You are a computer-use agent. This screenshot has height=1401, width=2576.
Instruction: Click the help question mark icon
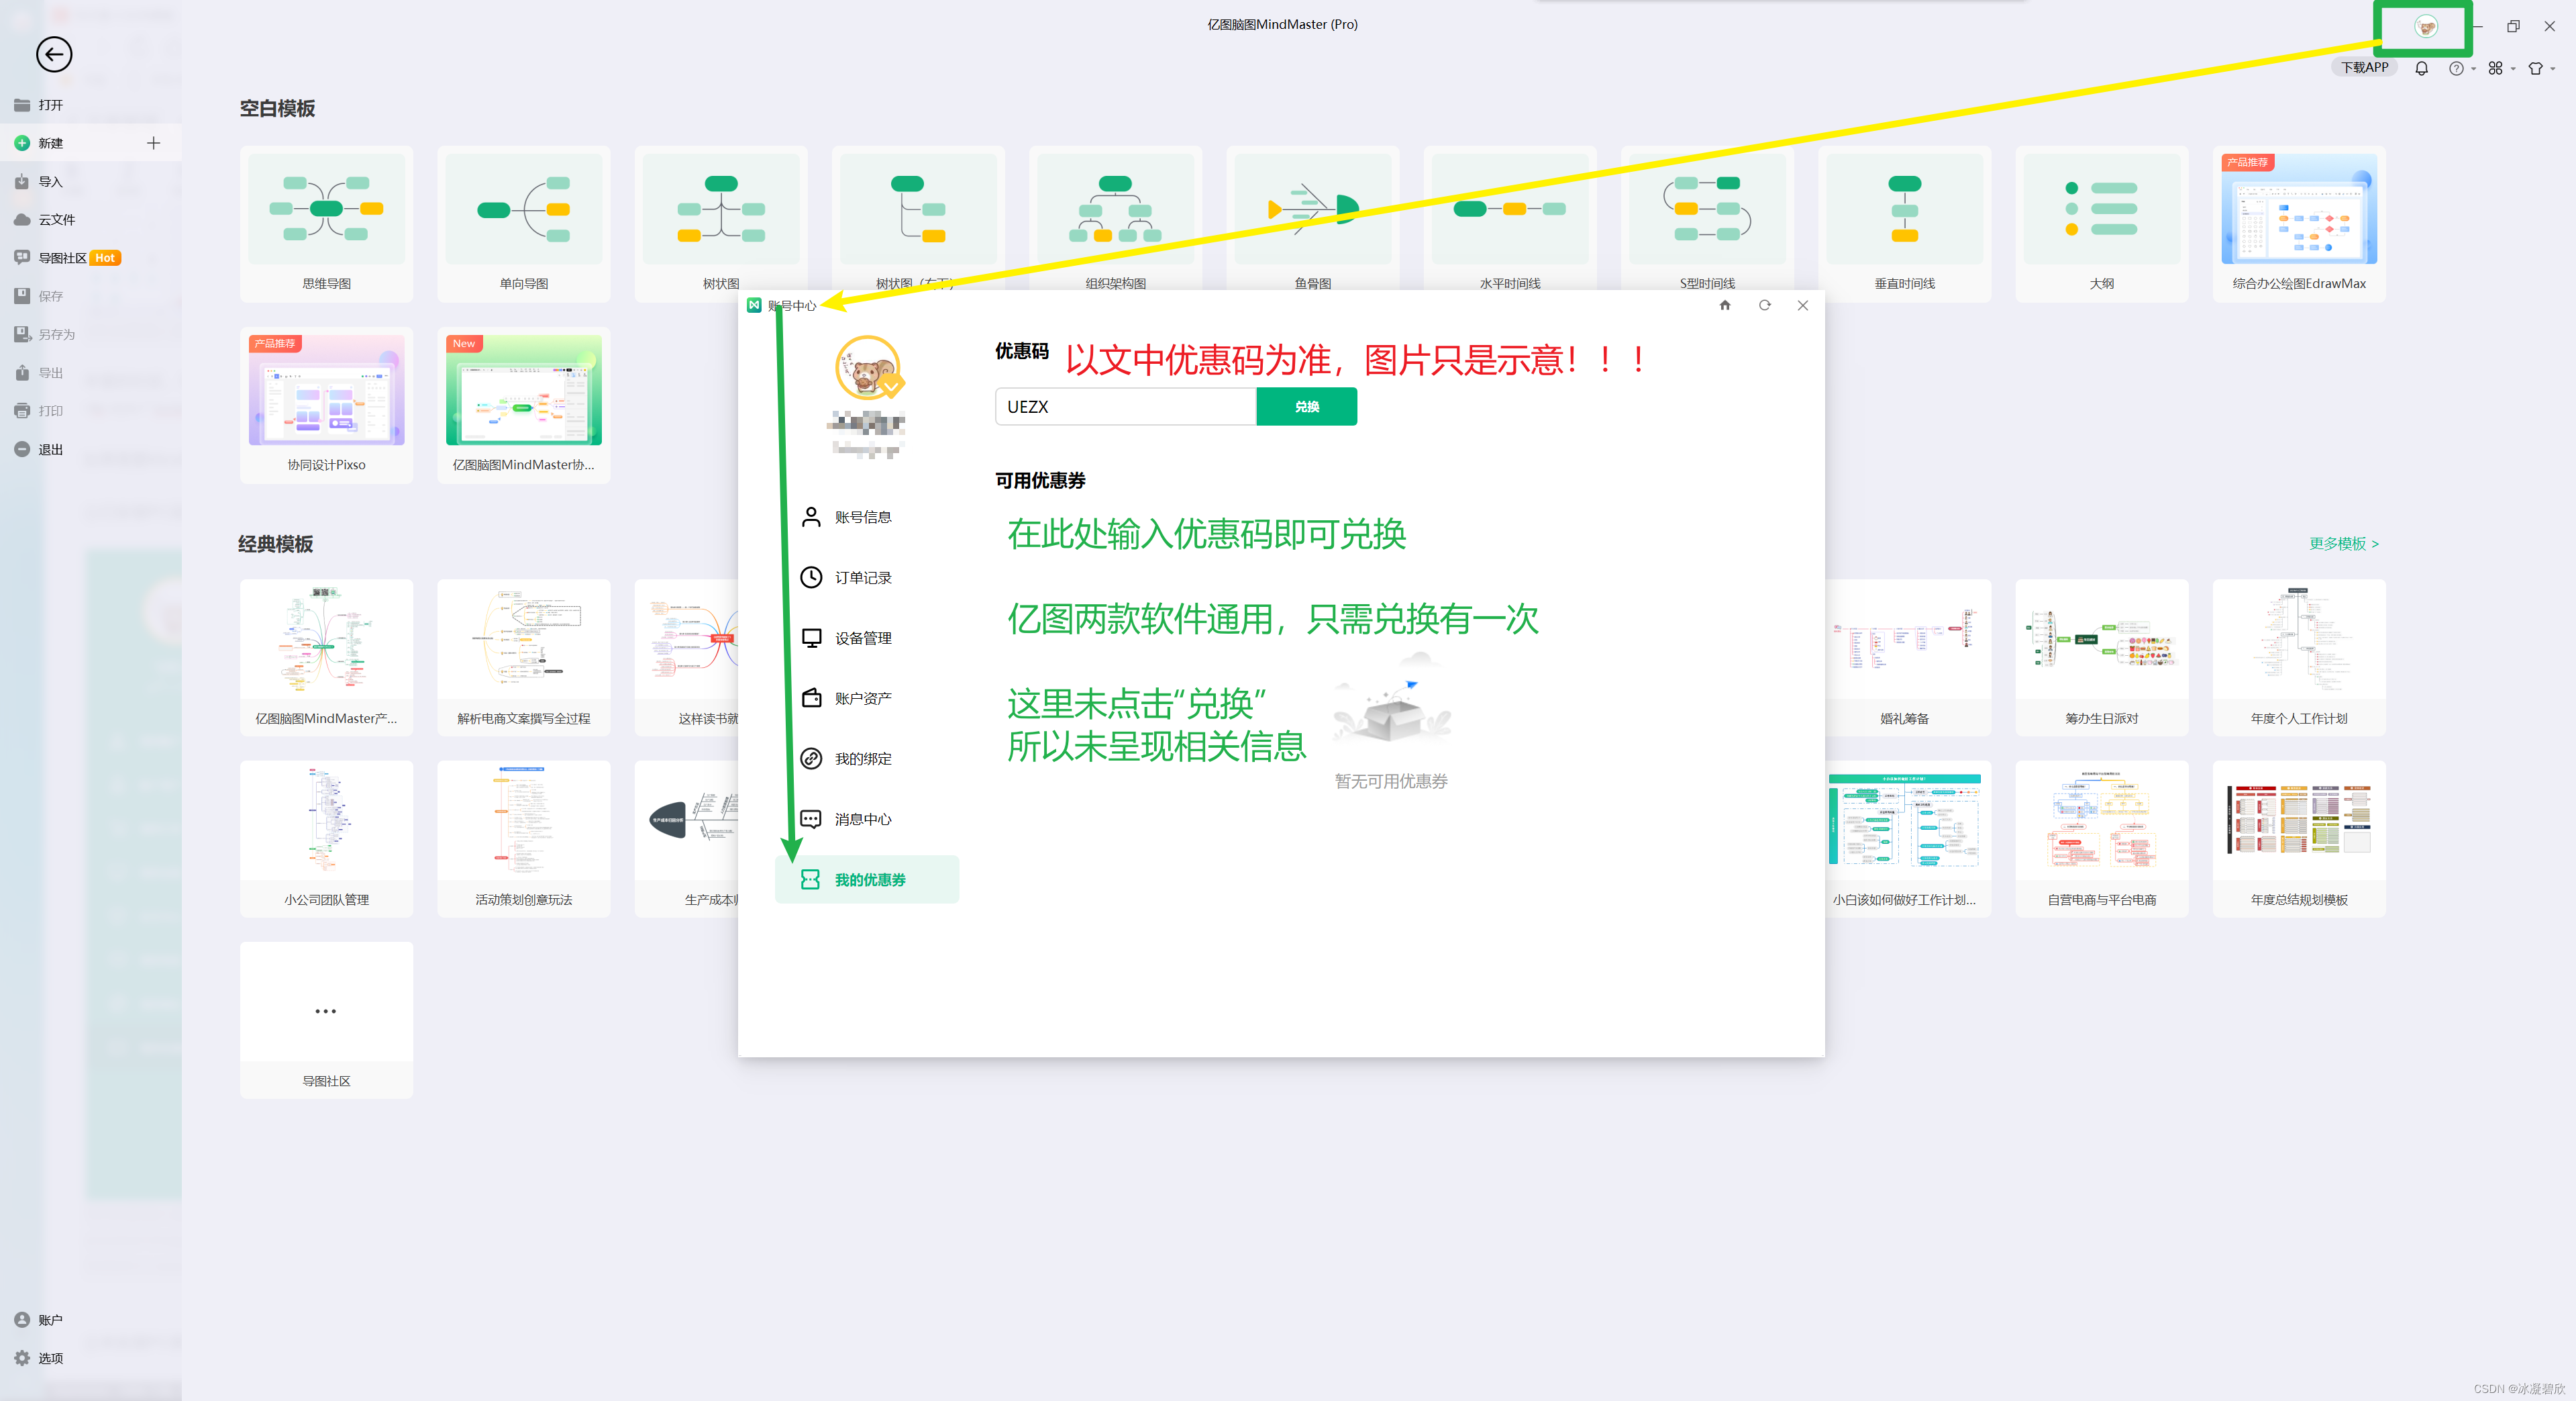point(2456,68)
